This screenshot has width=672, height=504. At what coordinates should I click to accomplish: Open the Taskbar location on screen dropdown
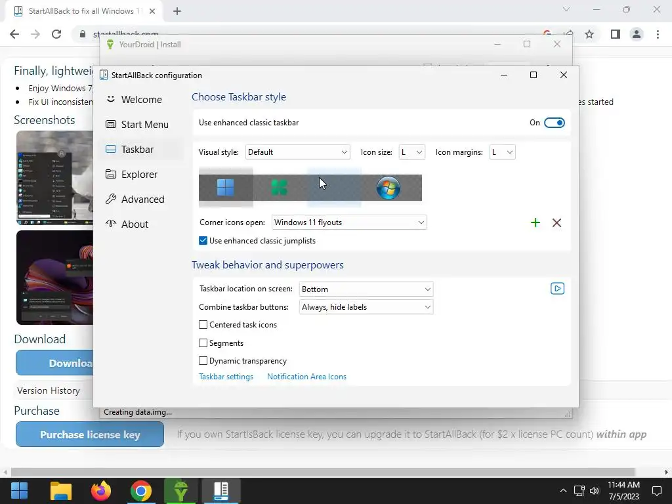point(366,289)
